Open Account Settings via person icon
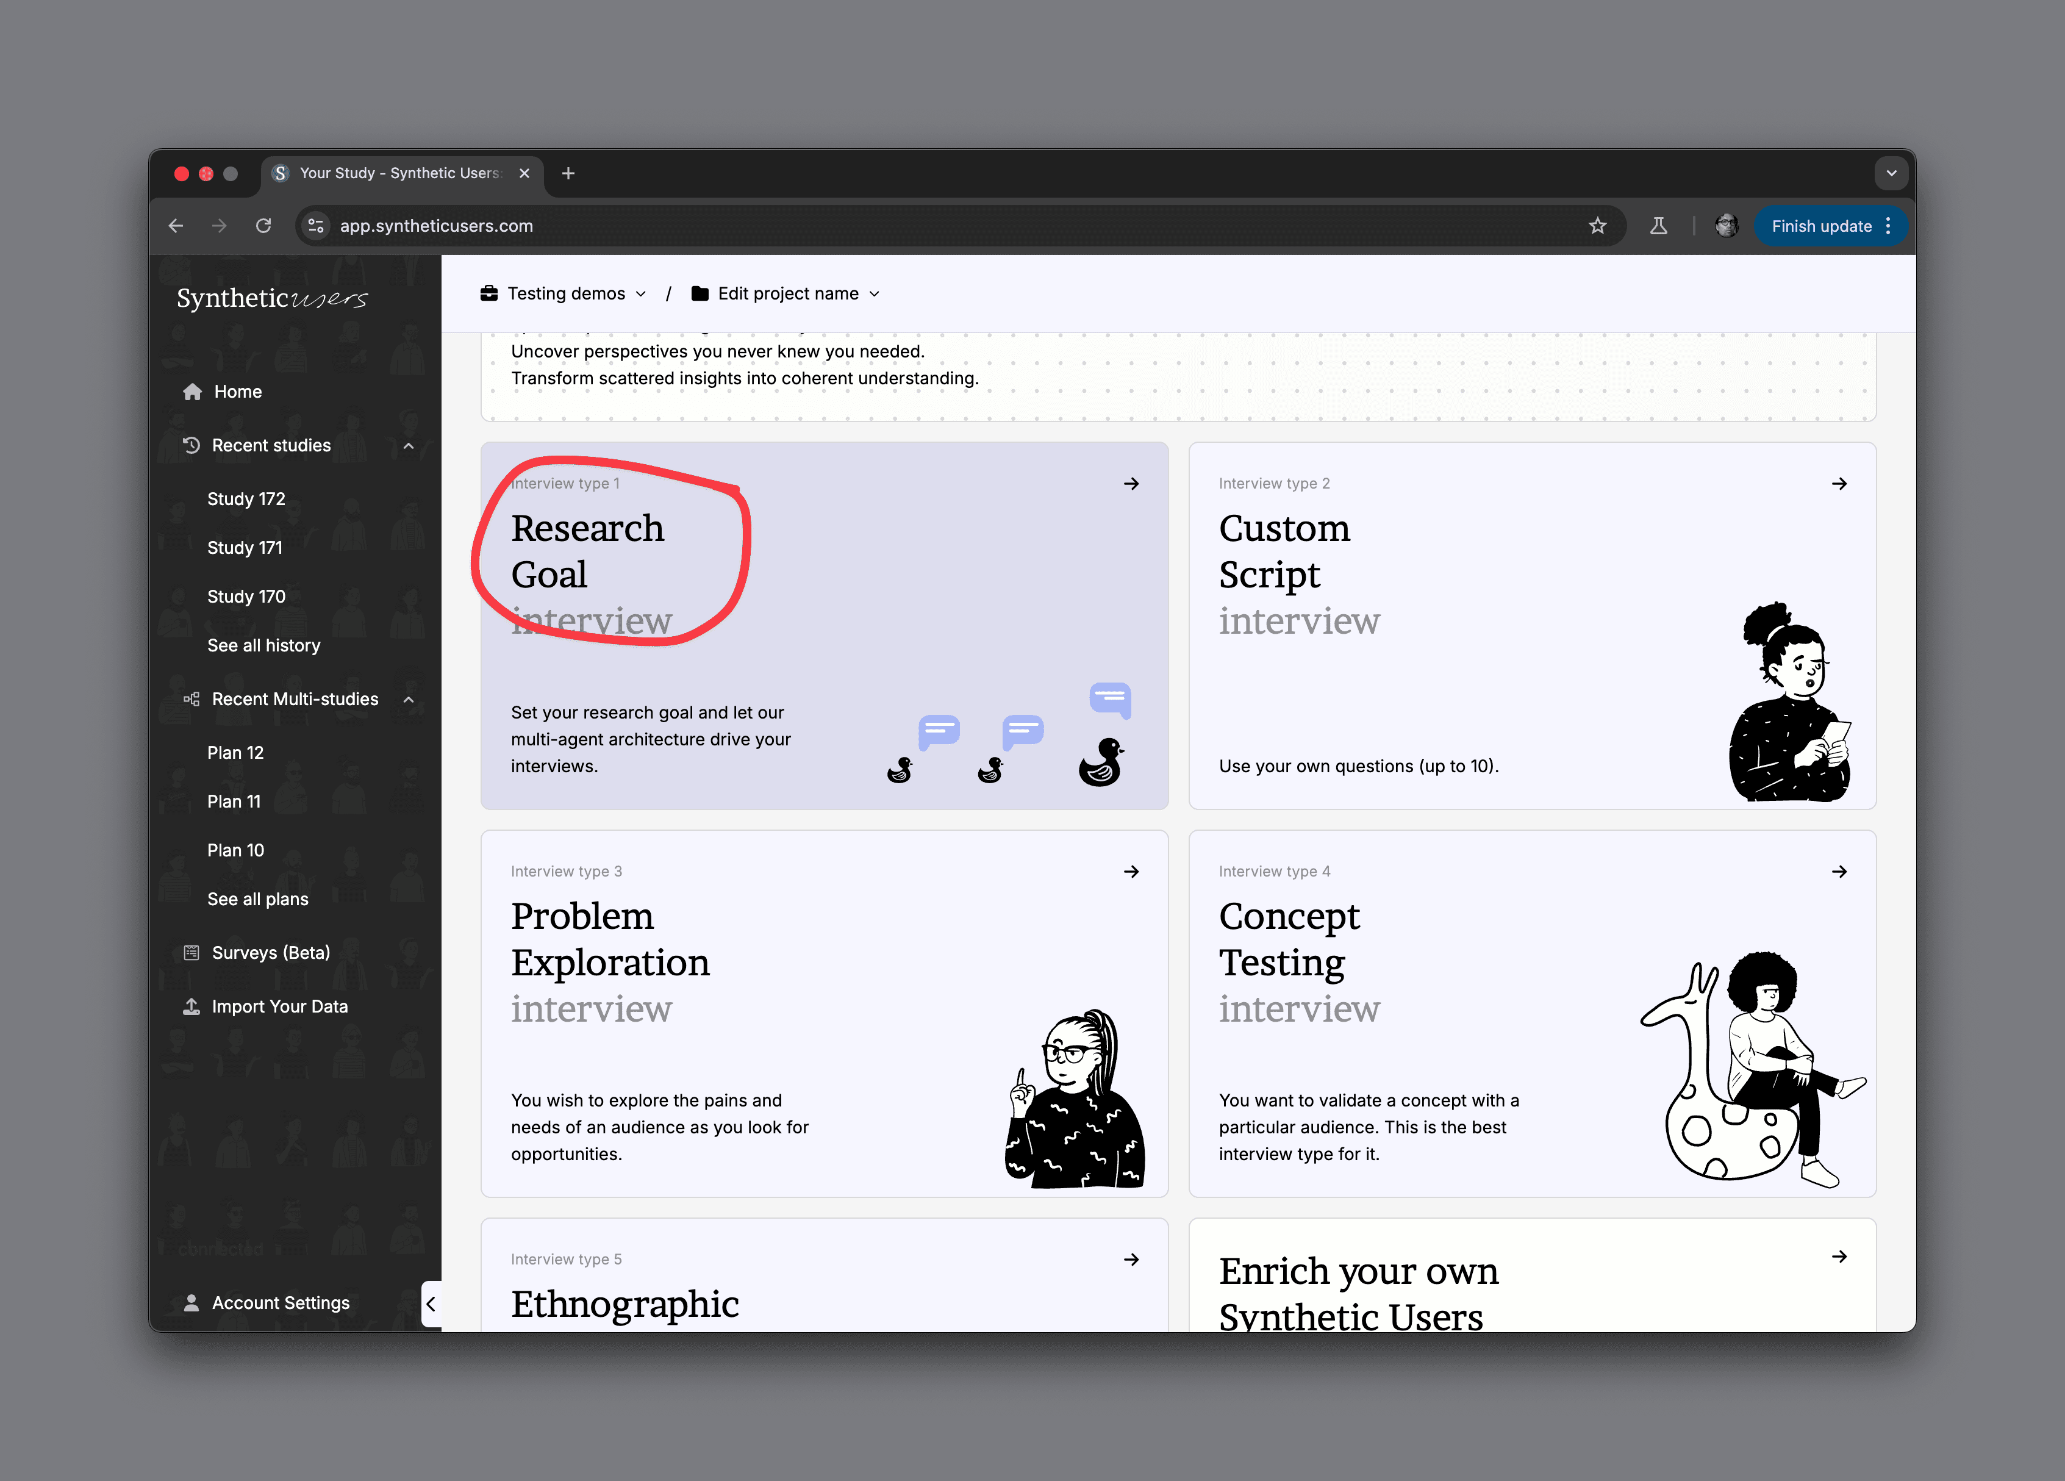 [x=191, y=1302]
